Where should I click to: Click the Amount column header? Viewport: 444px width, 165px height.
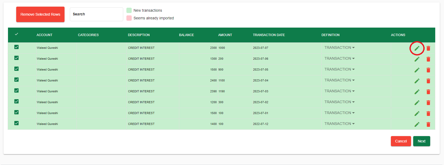tap(225, 35)
